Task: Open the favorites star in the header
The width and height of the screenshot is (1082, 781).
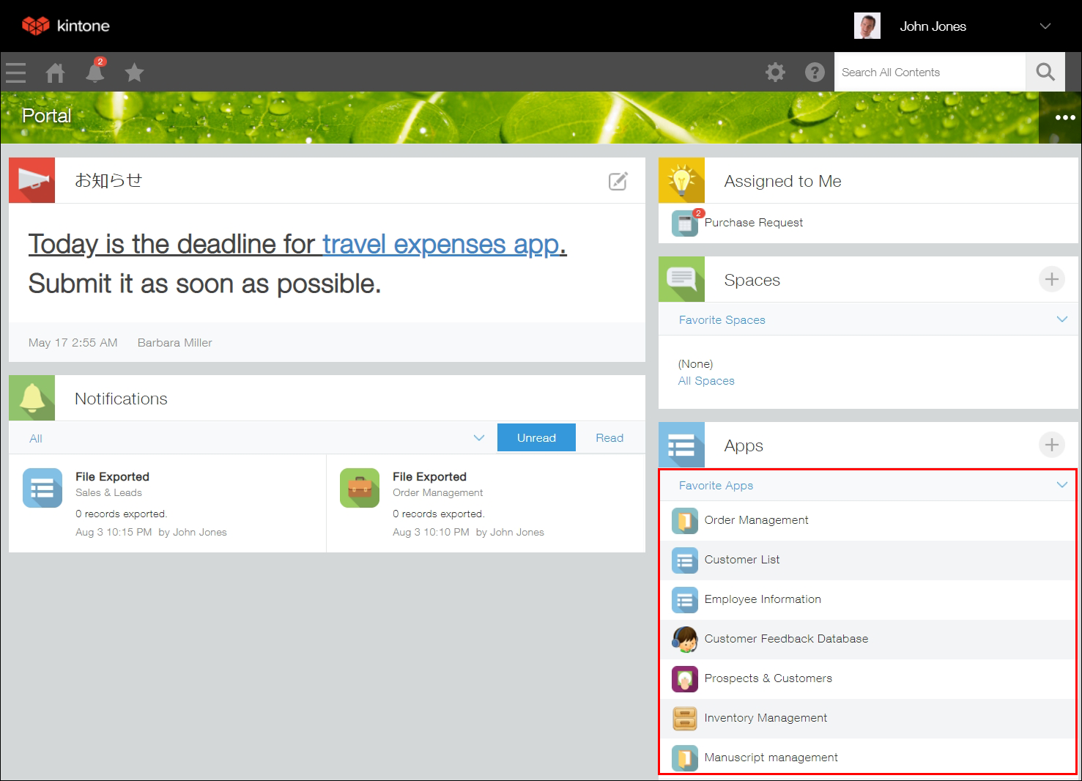Action: click(x=134, y=72)
